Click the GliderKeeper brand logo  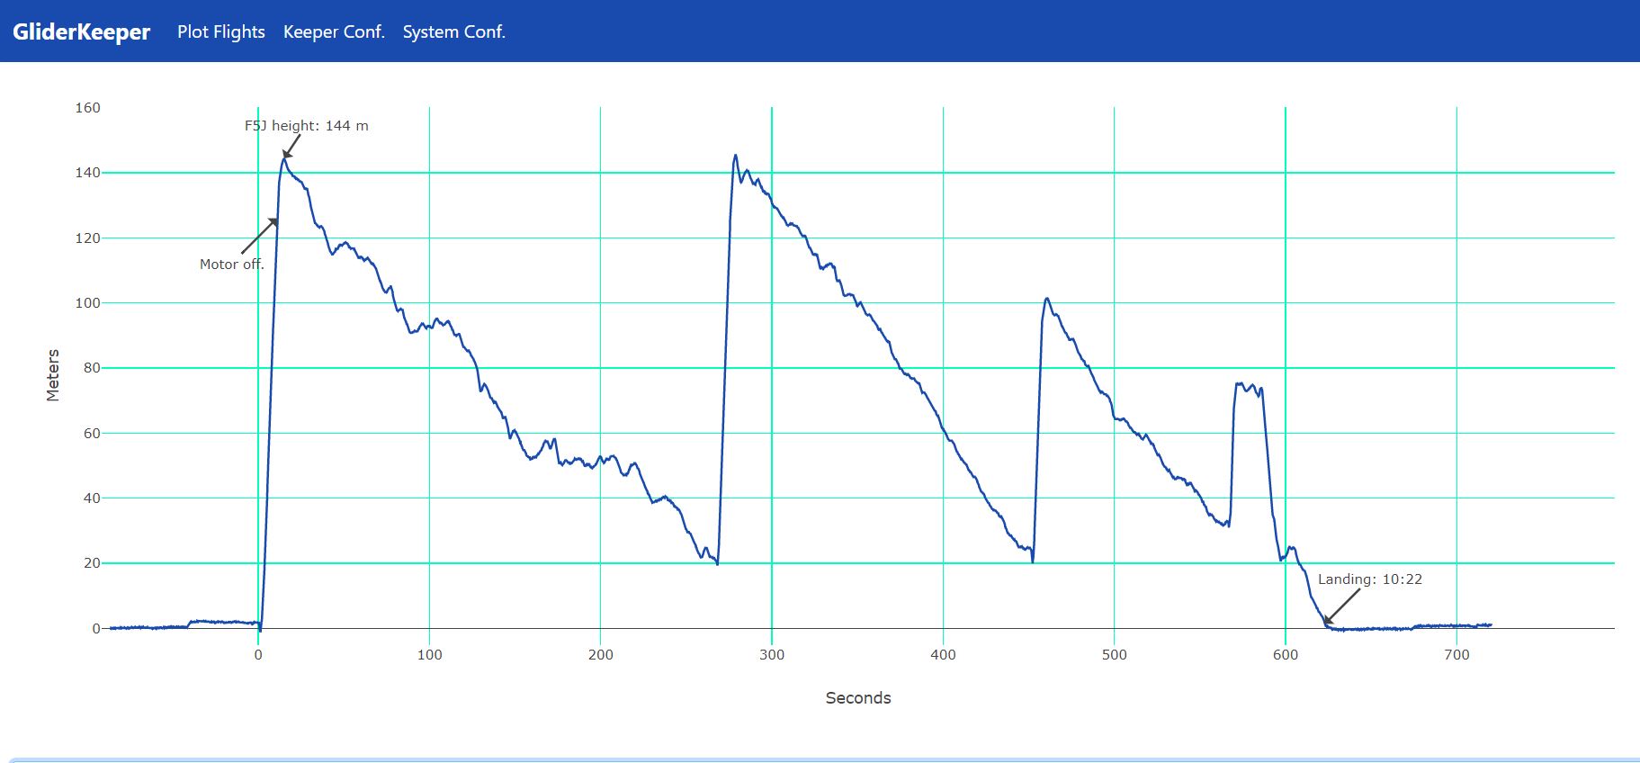pyautogui.click(x=81, y=31)
